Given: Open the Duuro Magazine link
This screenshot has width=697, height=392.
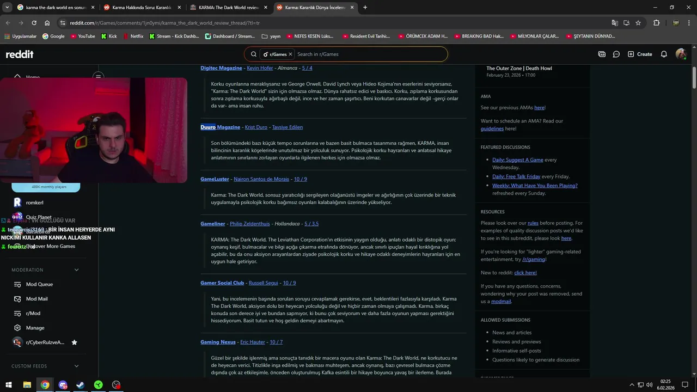Looking at the screenshot, I should click(220, 127).
